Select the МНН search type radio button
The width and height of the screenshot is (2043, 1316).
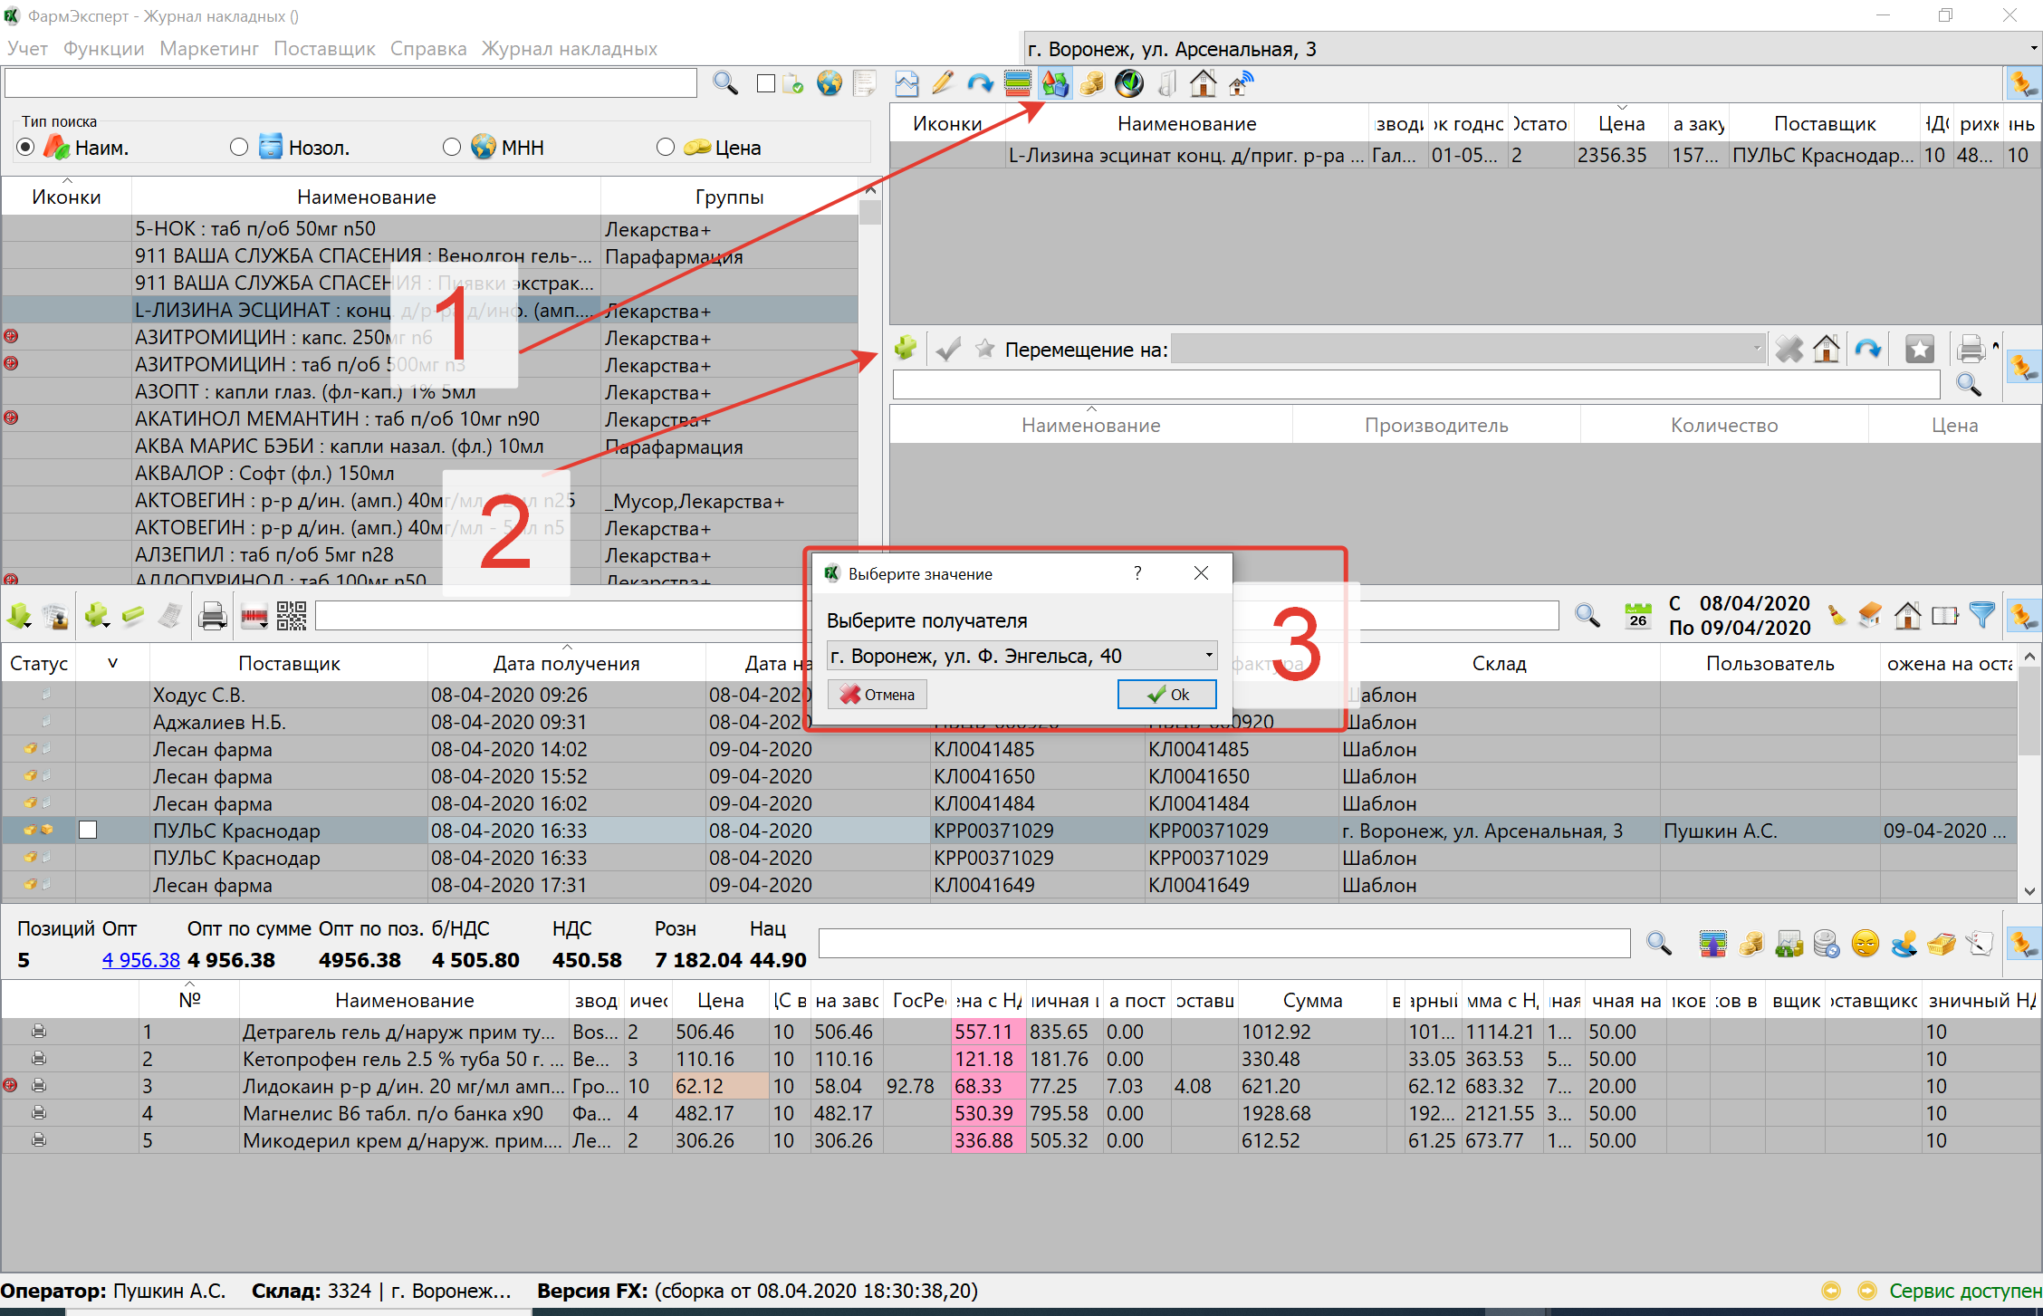452,148
